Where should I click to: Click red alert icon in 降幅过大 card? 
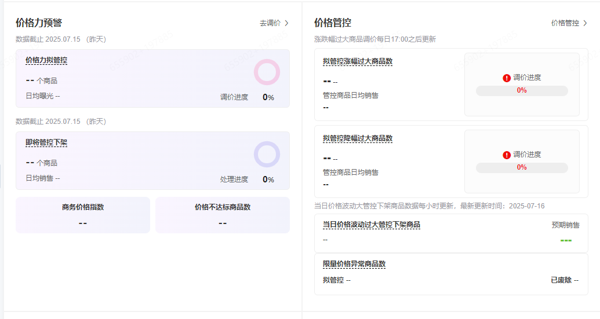(x=507, y=155)
